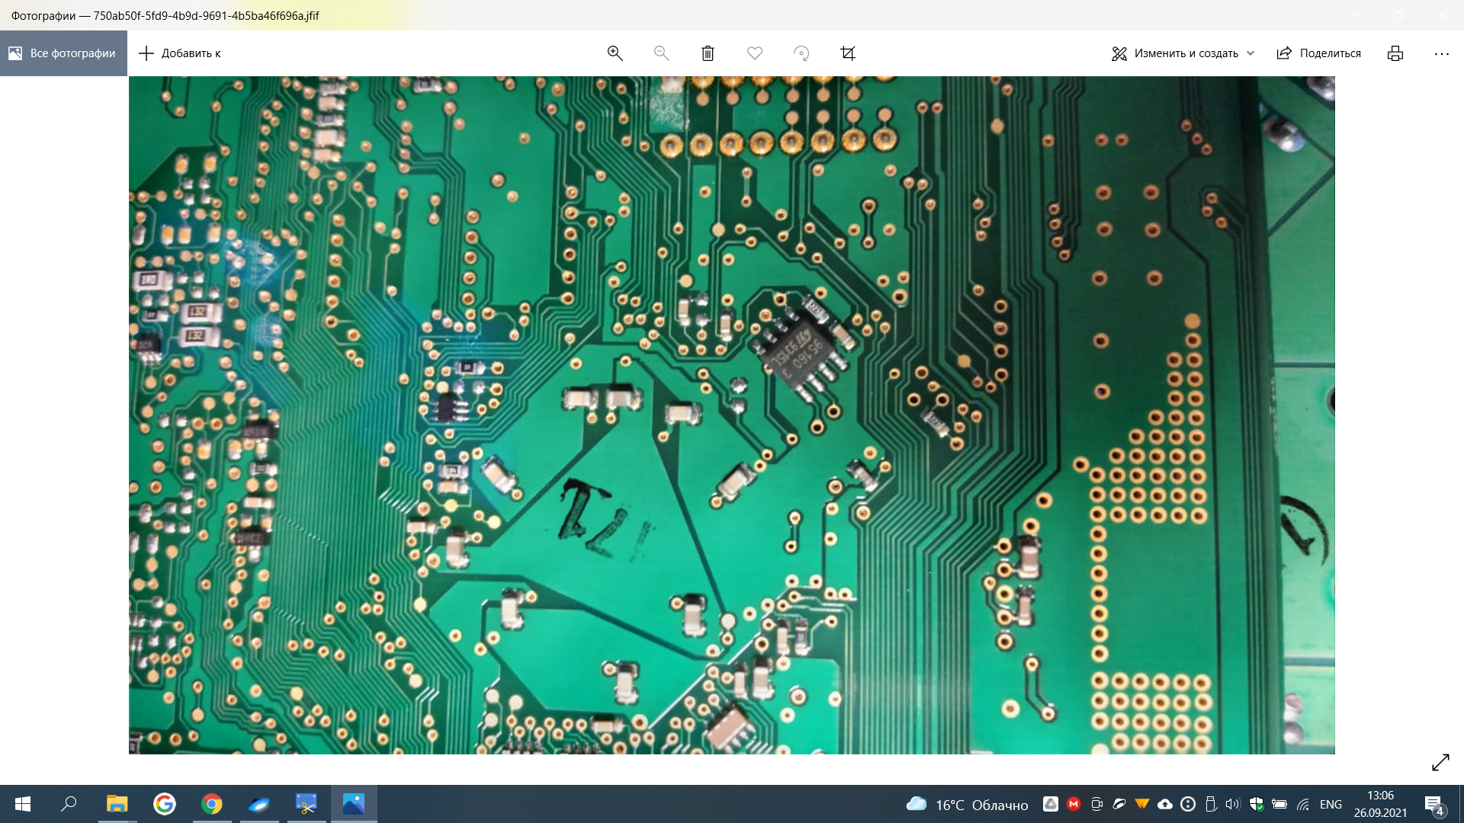The image size is (1464, 823).
Task: Delete the photo with the trash icon
Action: [708, 53]
